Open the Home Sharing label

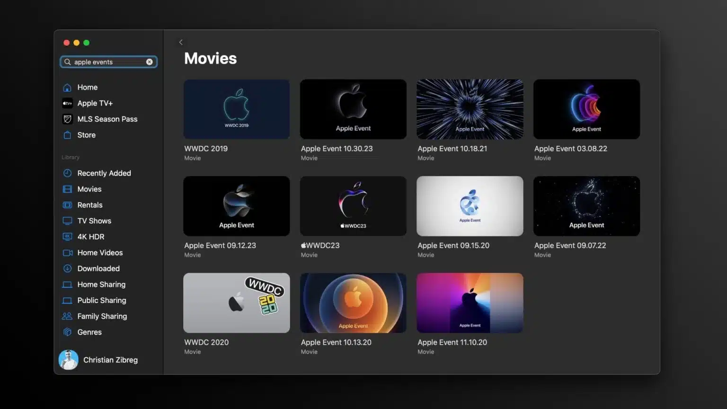[101, 285]
